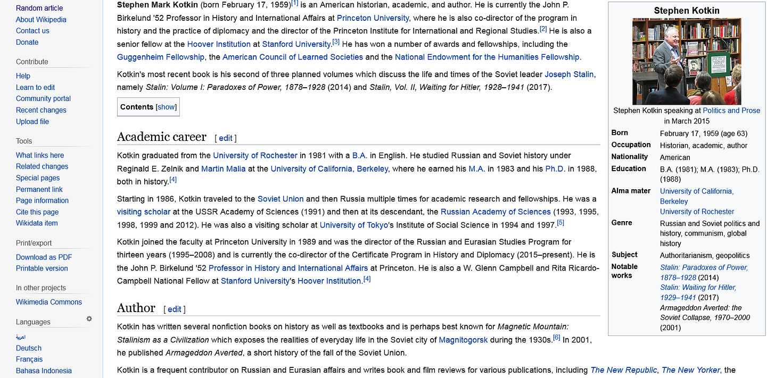Open Soviet Union article
This screenshot has width=775, height=378.
coord(281,199)
